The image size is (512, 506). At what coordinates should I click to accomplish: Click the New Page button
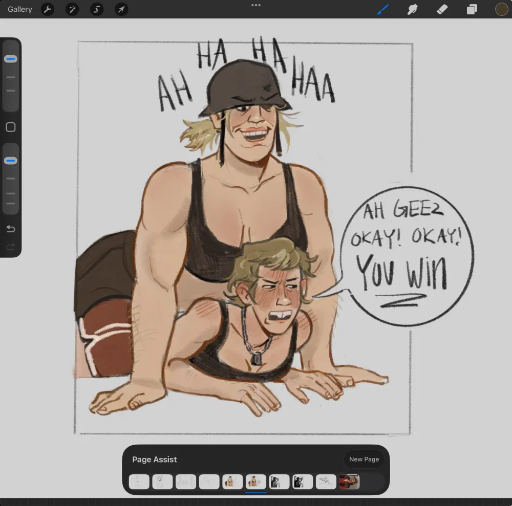click(x=364, y=459)
